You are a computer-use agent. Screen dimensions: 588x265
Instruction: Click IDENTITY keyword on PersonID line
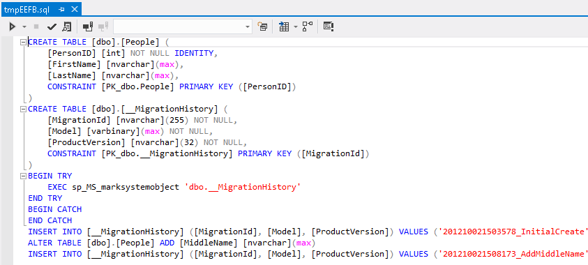pyautogui.click(x=194, y=53)
